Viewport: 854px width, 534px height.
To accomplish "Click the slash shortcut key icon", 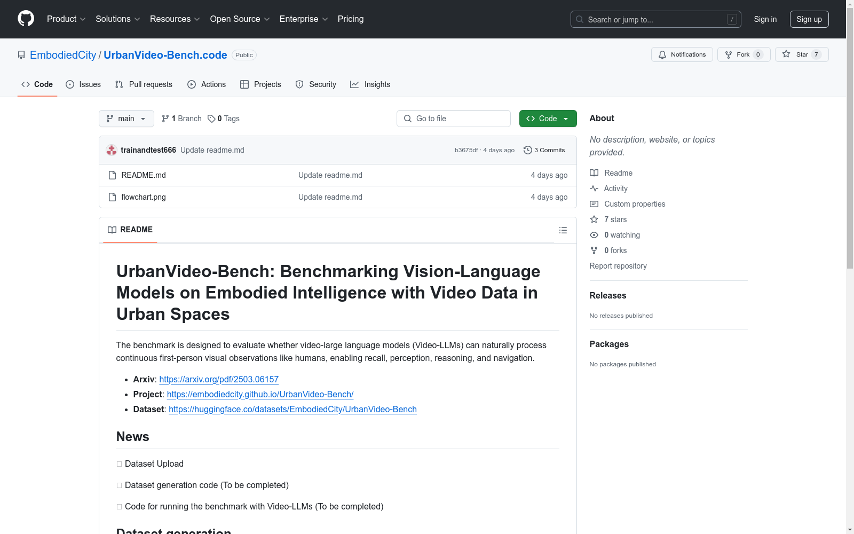I will tap(732, 19).
